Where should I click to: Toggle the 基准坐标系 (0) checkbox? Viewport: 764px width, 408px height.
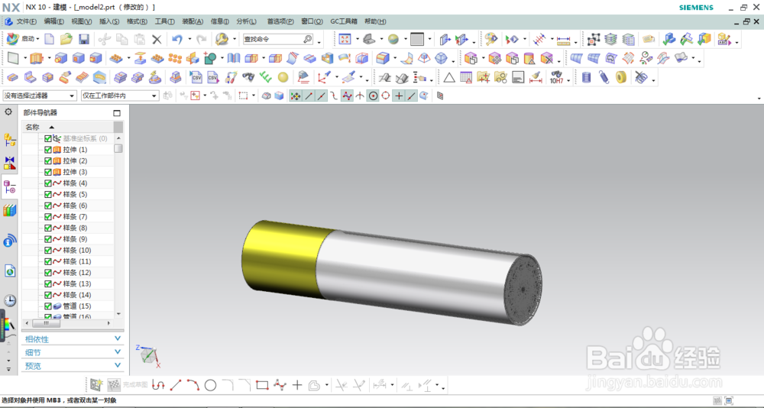click(47, 138)
